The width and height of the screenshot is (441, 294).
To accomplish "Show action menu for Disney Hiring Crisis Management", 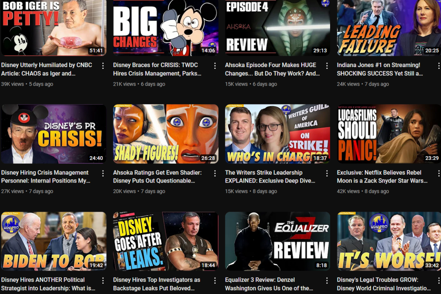I will pos(103,173).
